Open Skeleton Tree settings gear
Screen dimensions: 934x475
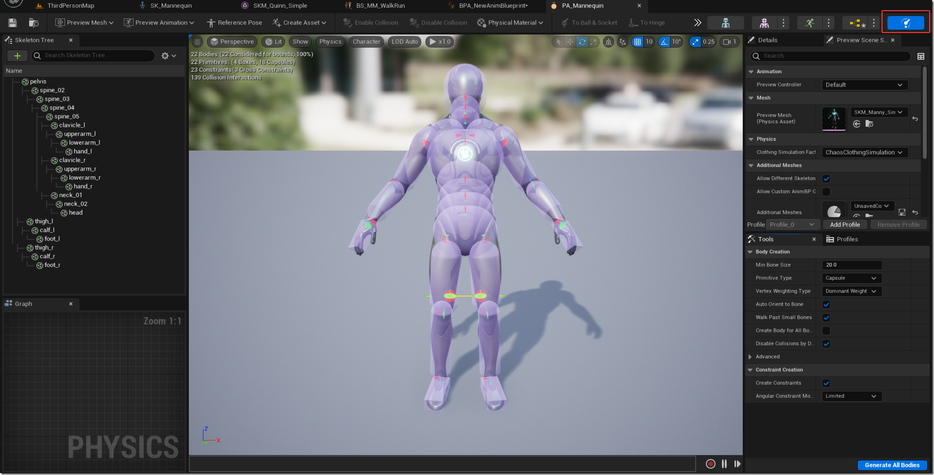(x=168, y=56)
